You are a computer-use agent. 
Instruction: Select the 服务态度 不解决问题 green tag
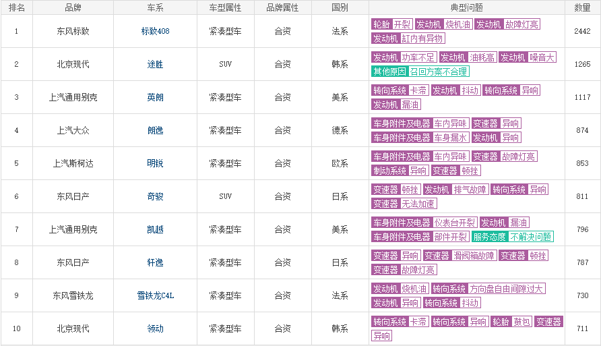click(513, 236)
